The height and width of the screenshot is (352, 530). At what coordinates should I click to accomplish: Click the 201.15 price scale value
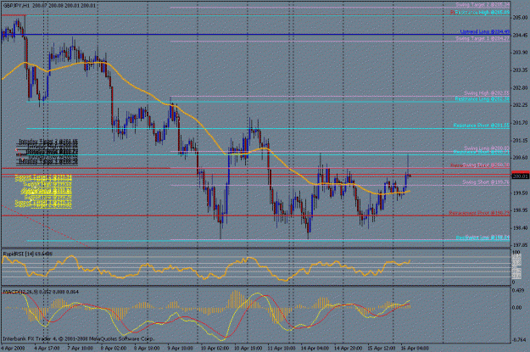[520, 140]
